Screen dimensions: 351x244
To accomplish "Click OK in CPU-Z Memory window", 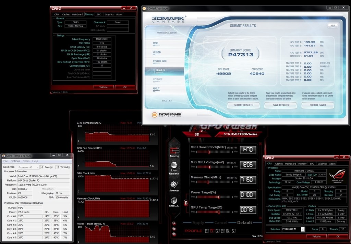I will click(x=125, y=87).
